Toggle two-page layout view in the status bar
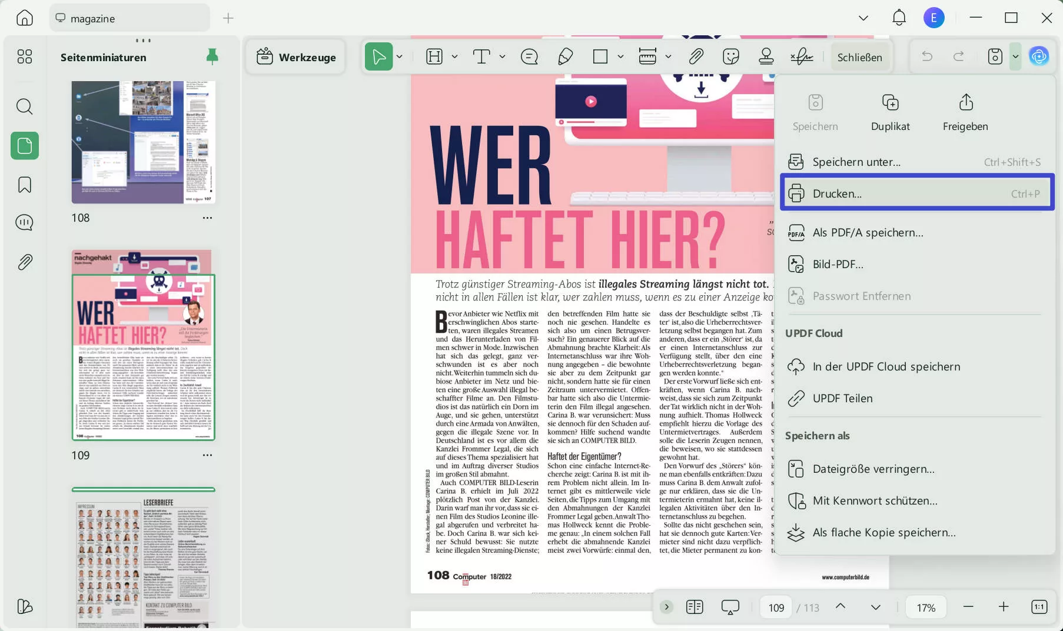Image resolution: width=1063 pixels, height=631 pixels. pyautogui.click(x=695, y=606)
